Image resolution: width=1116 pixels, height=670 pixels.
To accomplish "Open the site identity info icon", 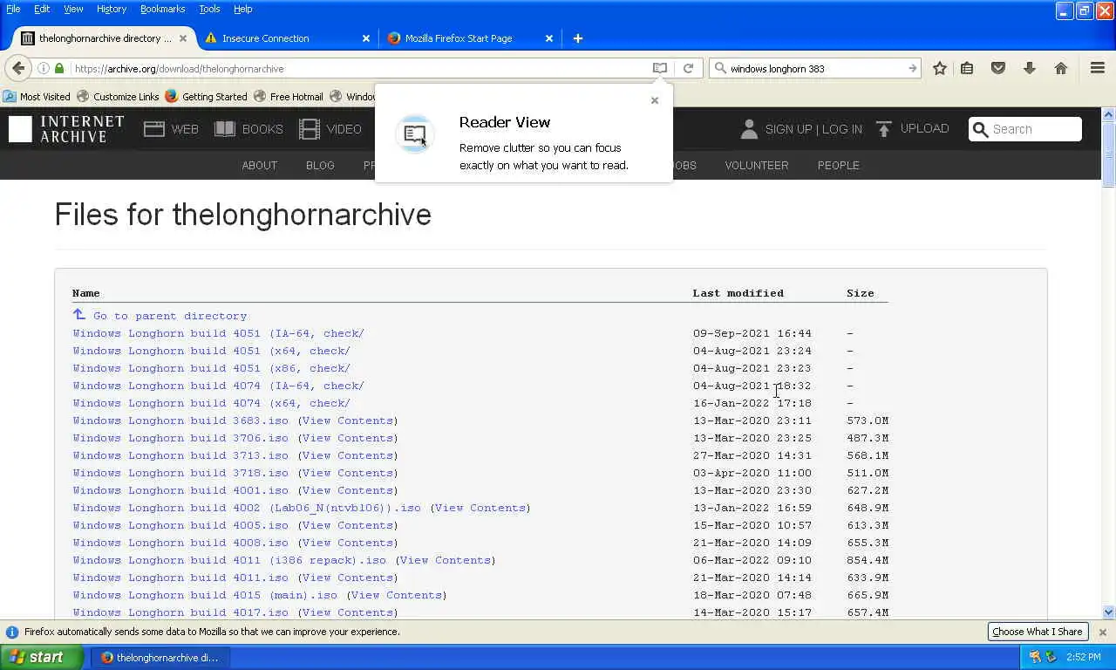I will [43, 68].
